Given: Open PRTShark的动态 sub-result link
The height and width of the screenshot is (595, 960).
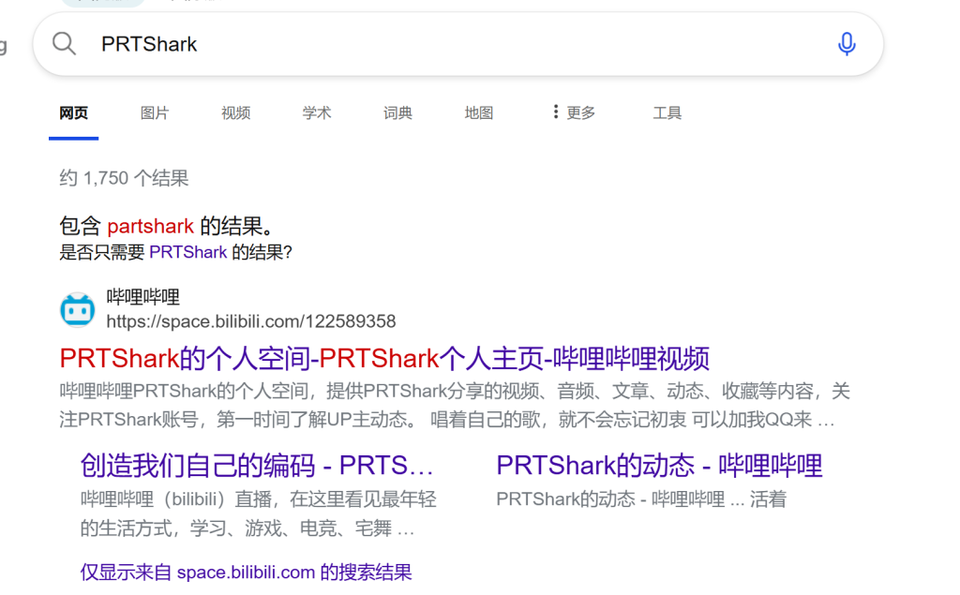Looking at the screenshot, I should pos(659,466).
